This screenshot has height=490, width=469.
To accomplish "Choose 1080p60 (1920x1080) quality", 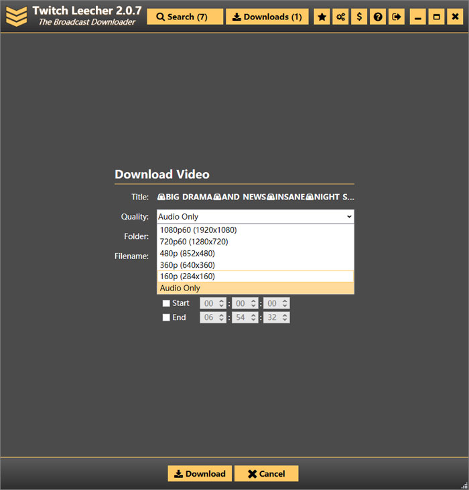I will point(255,230).
